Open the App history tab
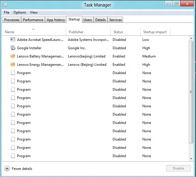Image resolution: width=196 pixels, height=177 pixels. pyautogui.click(x=56, y=20)
